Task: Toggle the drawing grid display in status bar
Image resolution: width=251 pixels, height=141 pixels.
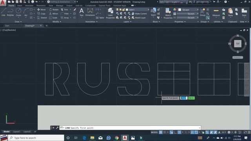Action: 160,132
